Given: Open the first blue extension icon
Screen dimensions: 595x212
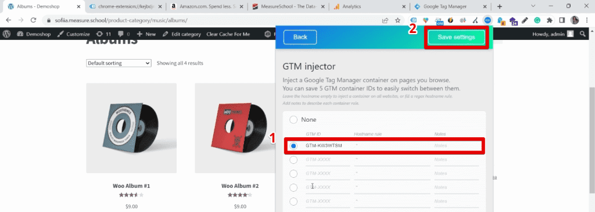Looking at the screenshot, I should [414, 20].
